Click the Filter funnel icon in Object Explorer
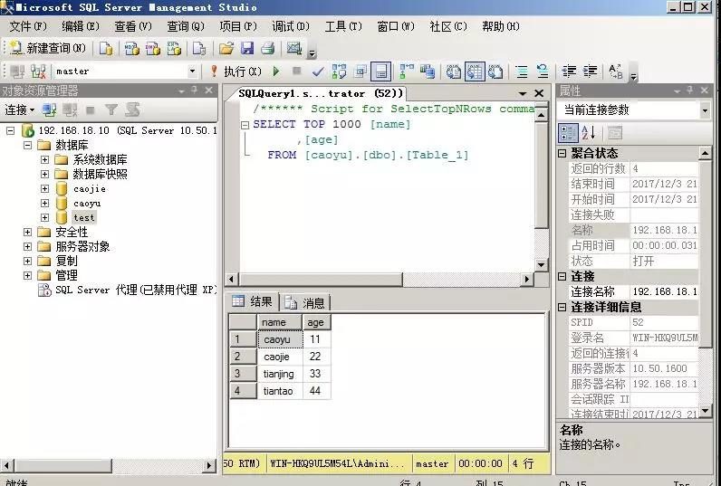Viewport: 721px width, 486px height. coord(111,110)
